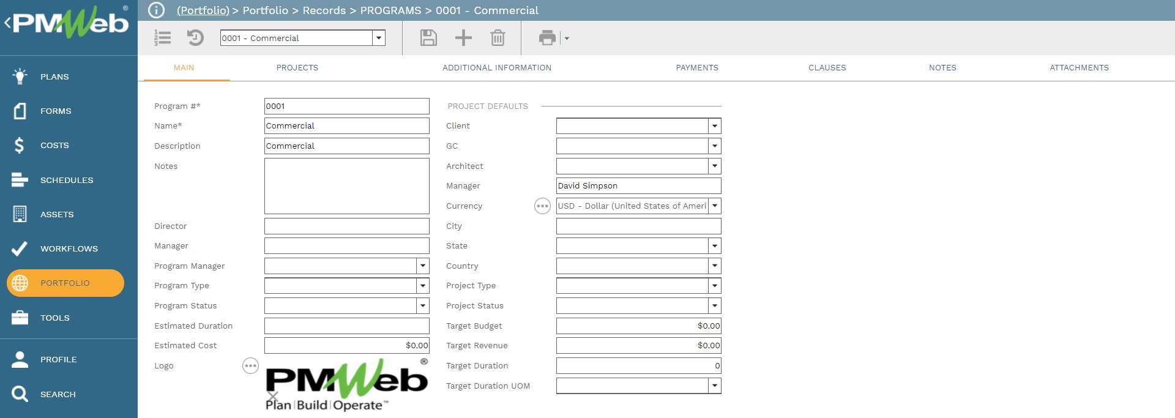Viewport: 1175px width, 418px height.
Task: Follow the (Portfolio) breadcrumb link
Action: click(203, 10)
